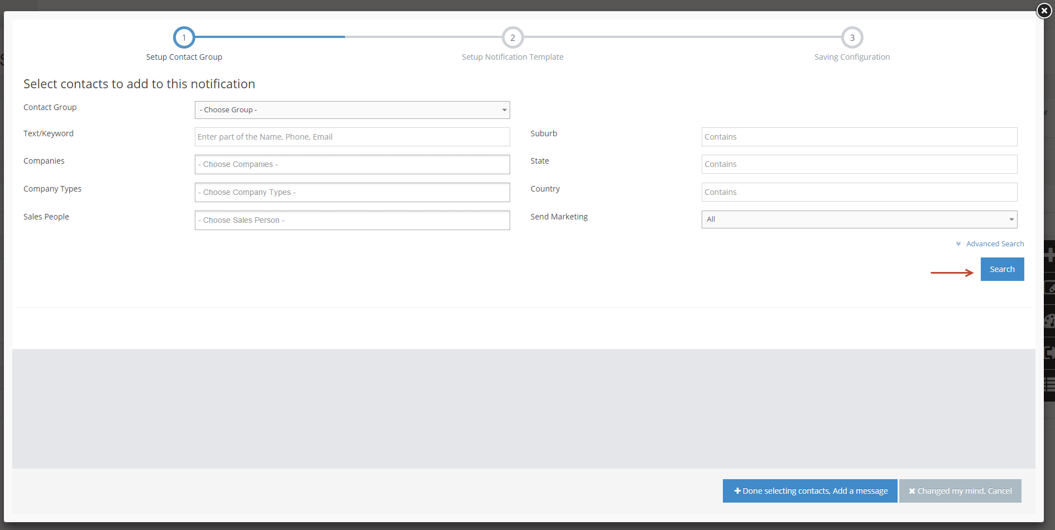Click the Suburb Contains text field

859,137
